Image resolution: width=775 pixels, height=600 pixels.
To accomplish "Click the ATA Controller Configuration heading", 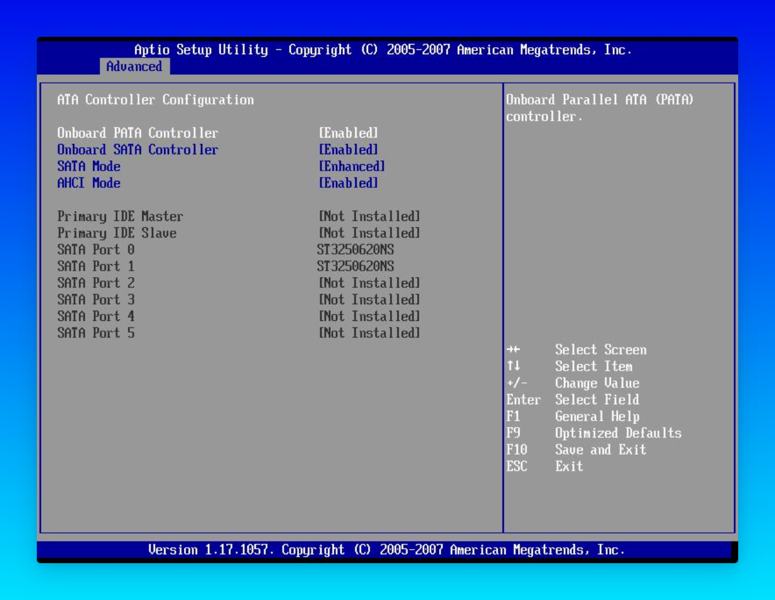I will 156,99.
